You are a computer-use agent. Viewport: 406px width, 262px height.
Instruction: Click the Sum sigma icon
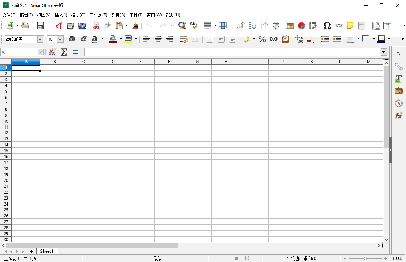[64, 52]
